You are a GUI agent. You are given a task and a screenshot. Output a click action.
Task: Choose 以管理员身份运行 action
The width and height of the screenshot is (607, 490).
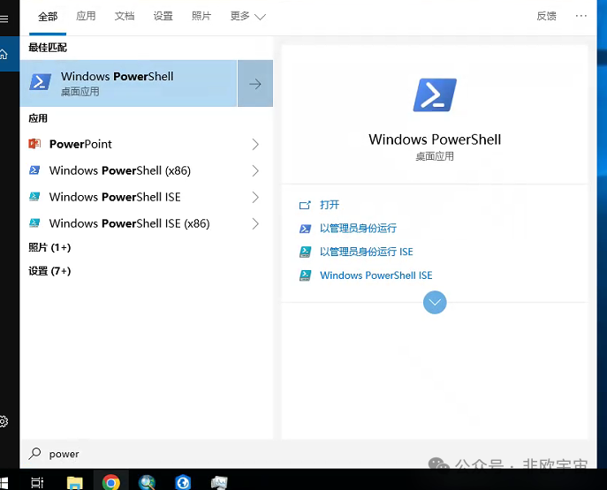coord(358,228)
